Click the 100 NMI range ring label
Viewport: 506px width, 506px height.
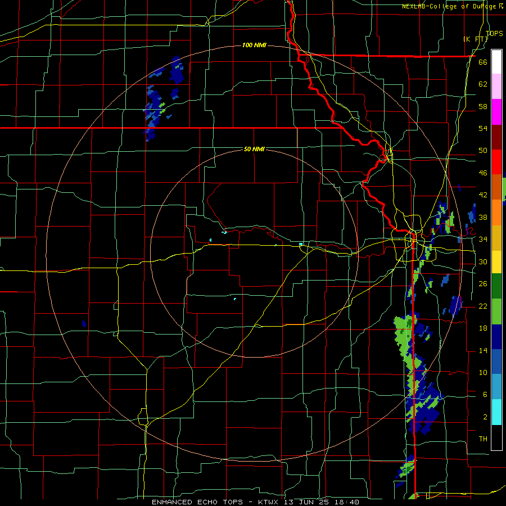click(x=254, y=45)
